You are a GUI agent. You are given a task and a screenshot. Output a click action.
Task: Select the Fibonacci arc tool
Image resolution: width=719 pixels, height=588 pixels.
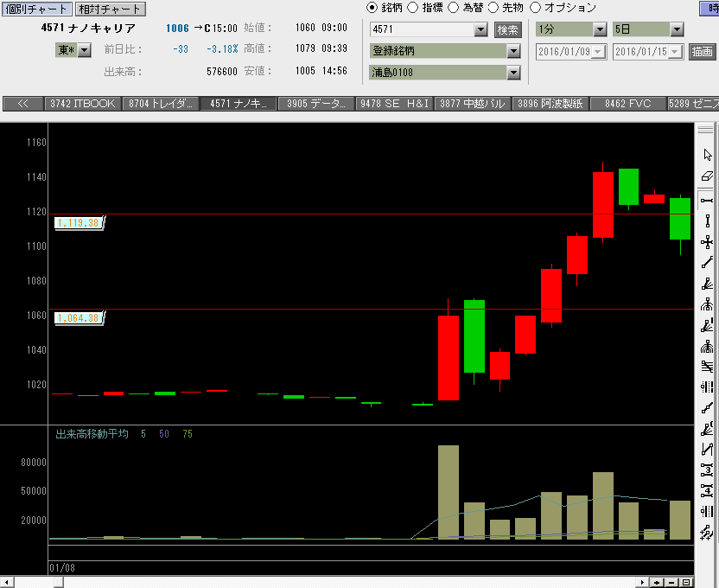[707, 304]
